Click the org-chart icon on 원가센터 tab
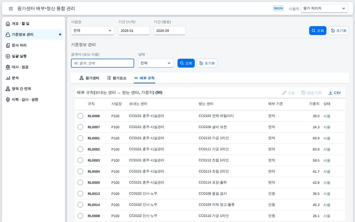Viewport: 355px width, 222px height. pyautogui.click(x=82, y=78)
